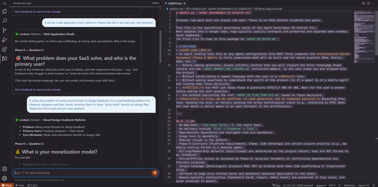Click 'Responses may be inaccurate. Verify before use.'
Screen dimensions: 378x187
point(39,180)
